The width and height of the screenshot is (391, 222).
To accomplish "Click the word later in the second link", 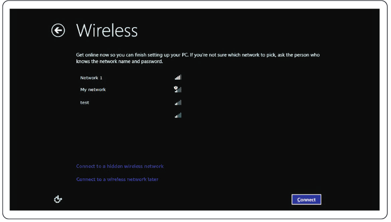I will click(153, 179).
